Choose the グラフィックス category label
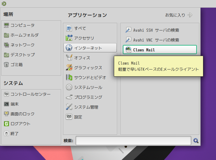216x160 pixels. (88, 68)
